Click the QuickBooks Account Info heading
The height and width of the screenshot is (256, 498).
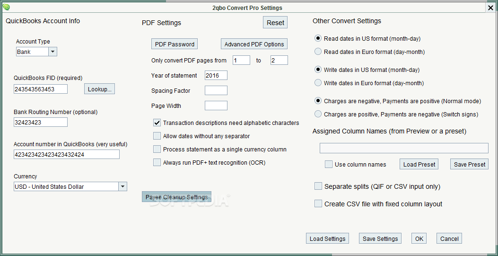tap(43, 21)
